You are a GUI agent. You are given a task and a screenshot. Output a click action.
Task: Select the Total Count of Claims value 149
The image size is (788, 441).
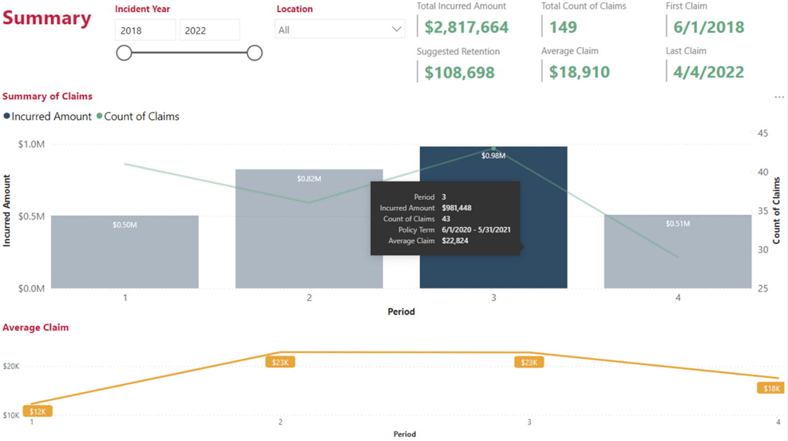pos(563,27)
